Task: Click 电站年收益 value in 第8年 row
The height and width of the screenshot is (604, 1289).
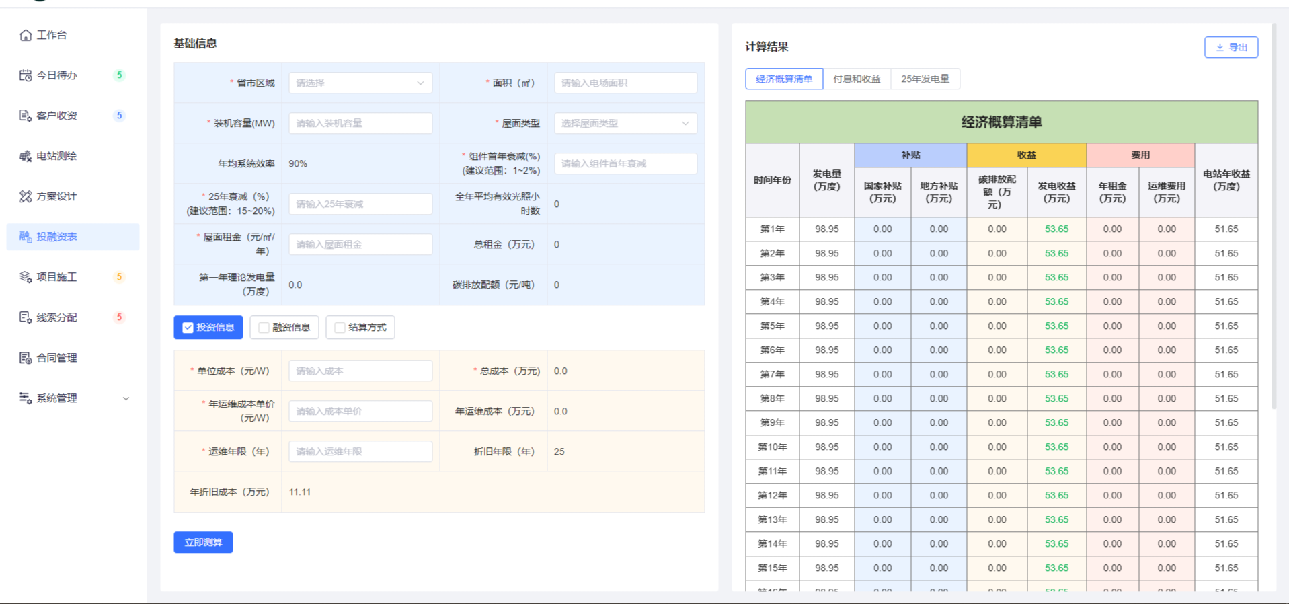Action: tap(1226, 399)
